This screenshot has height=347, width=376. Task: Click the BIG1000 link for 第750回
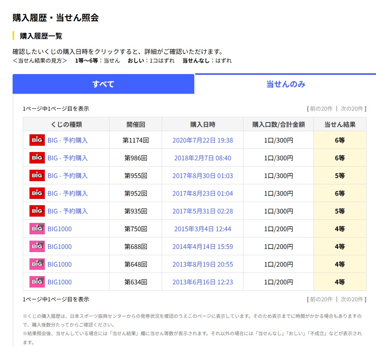tap(59, 229)
